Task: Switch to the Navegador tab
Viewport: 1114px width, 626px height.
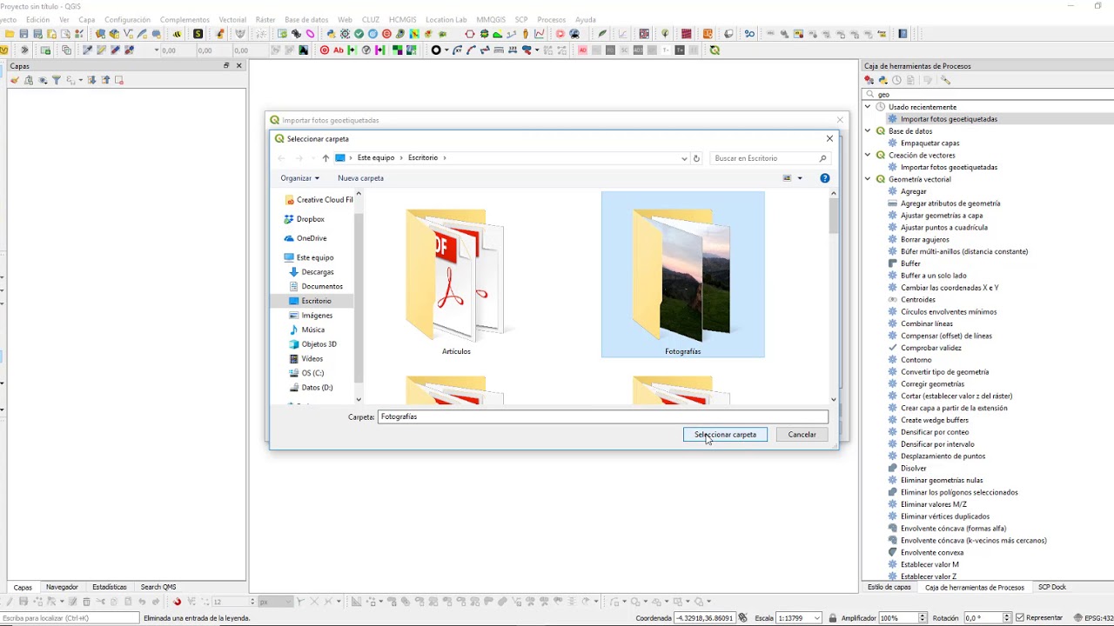Action: coord(62,587)
